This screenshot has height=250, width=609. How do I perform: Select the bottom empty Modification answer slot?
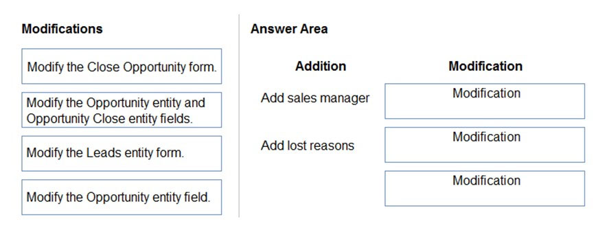[485, 188]
